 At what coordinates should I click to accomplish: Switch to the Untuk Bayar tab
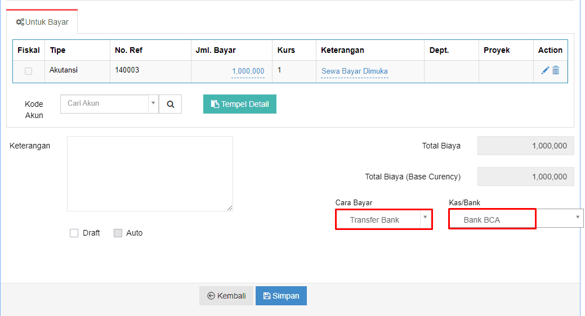pos(42,22)
